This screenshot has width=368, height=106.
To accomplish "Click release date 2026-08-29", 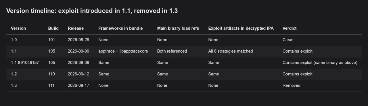I will point(78,40).
